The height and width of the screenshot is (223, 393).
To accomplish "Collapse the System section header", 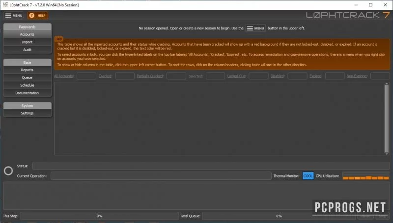I will (x=28, y=105).
